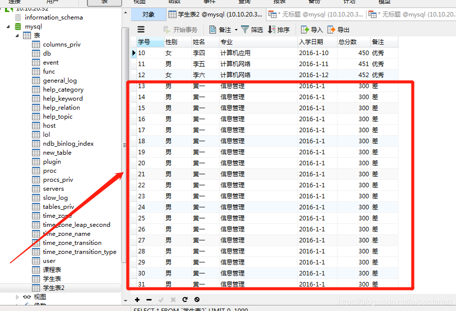
Task: Click the tree vertical scrollbar thumb
Action: (x=125, y=145)
